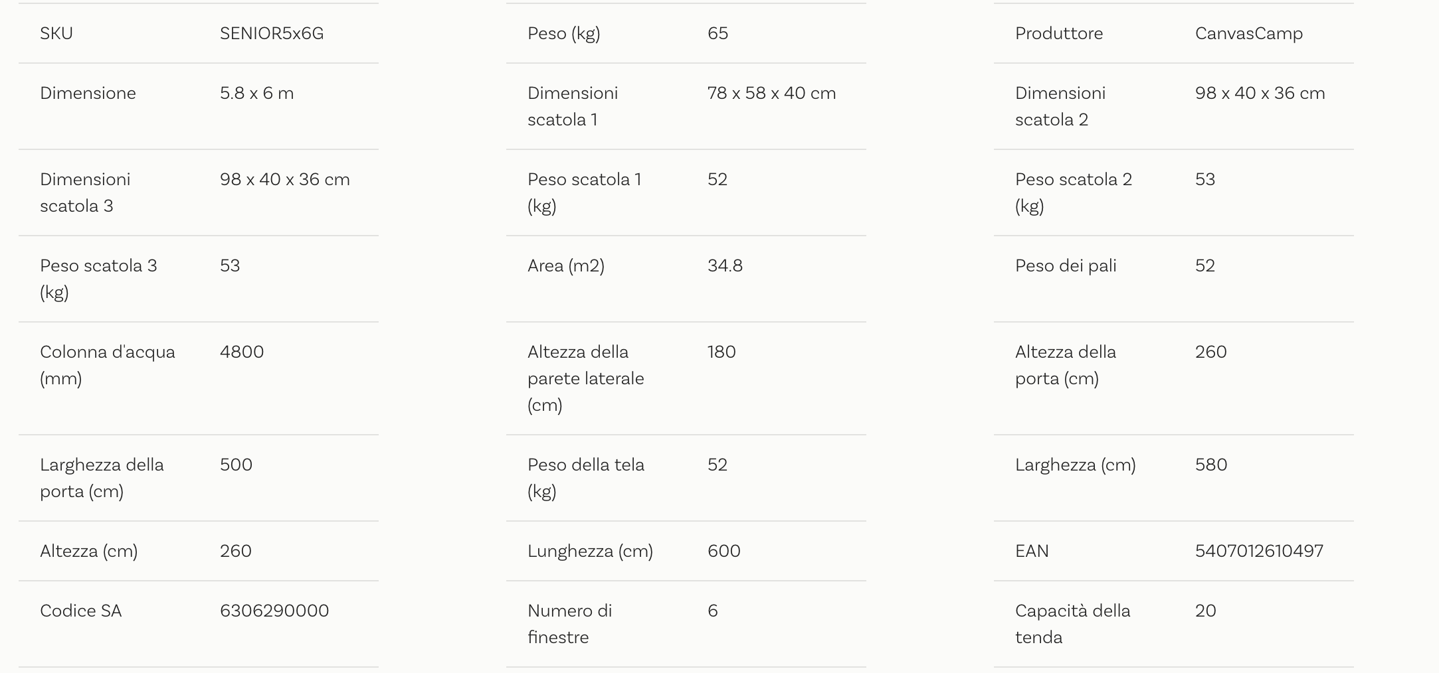Click the Area (m2) value 34.8
This screenshot has height=673, width=1439.
(725, 265)
